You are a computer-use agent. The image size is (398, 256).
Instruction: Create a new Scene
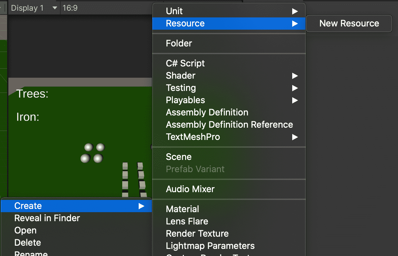[229, 157]
